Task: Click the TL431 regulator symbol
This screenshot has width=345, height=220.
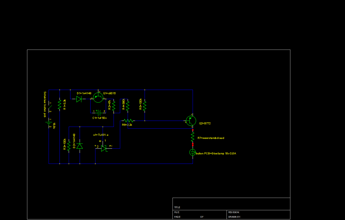Action: tap(104, 148)
